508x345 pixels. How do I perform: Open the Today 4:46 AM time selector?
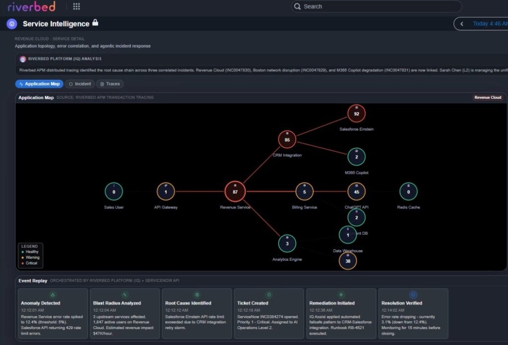click(x=490, y=24)
